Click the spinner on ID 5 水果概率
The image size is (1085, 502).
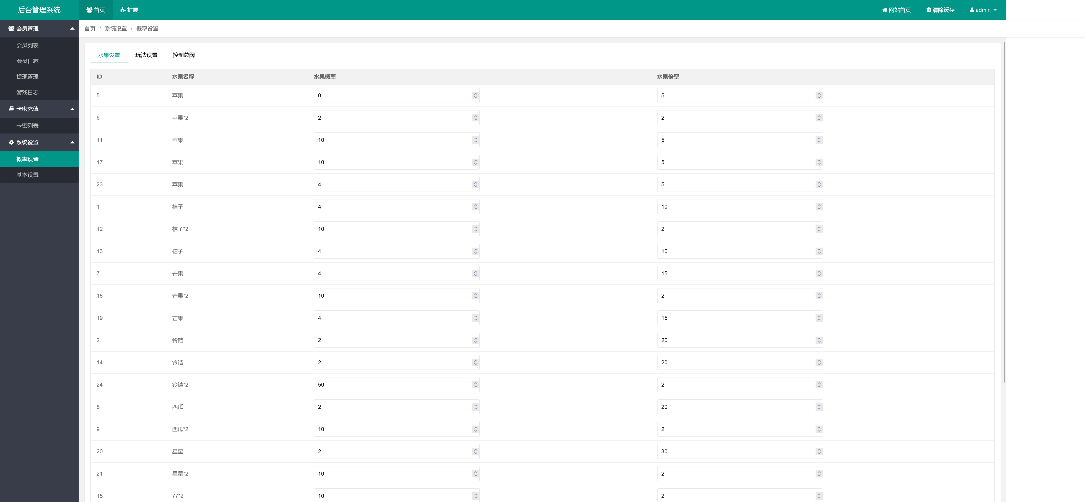point(475,96)
